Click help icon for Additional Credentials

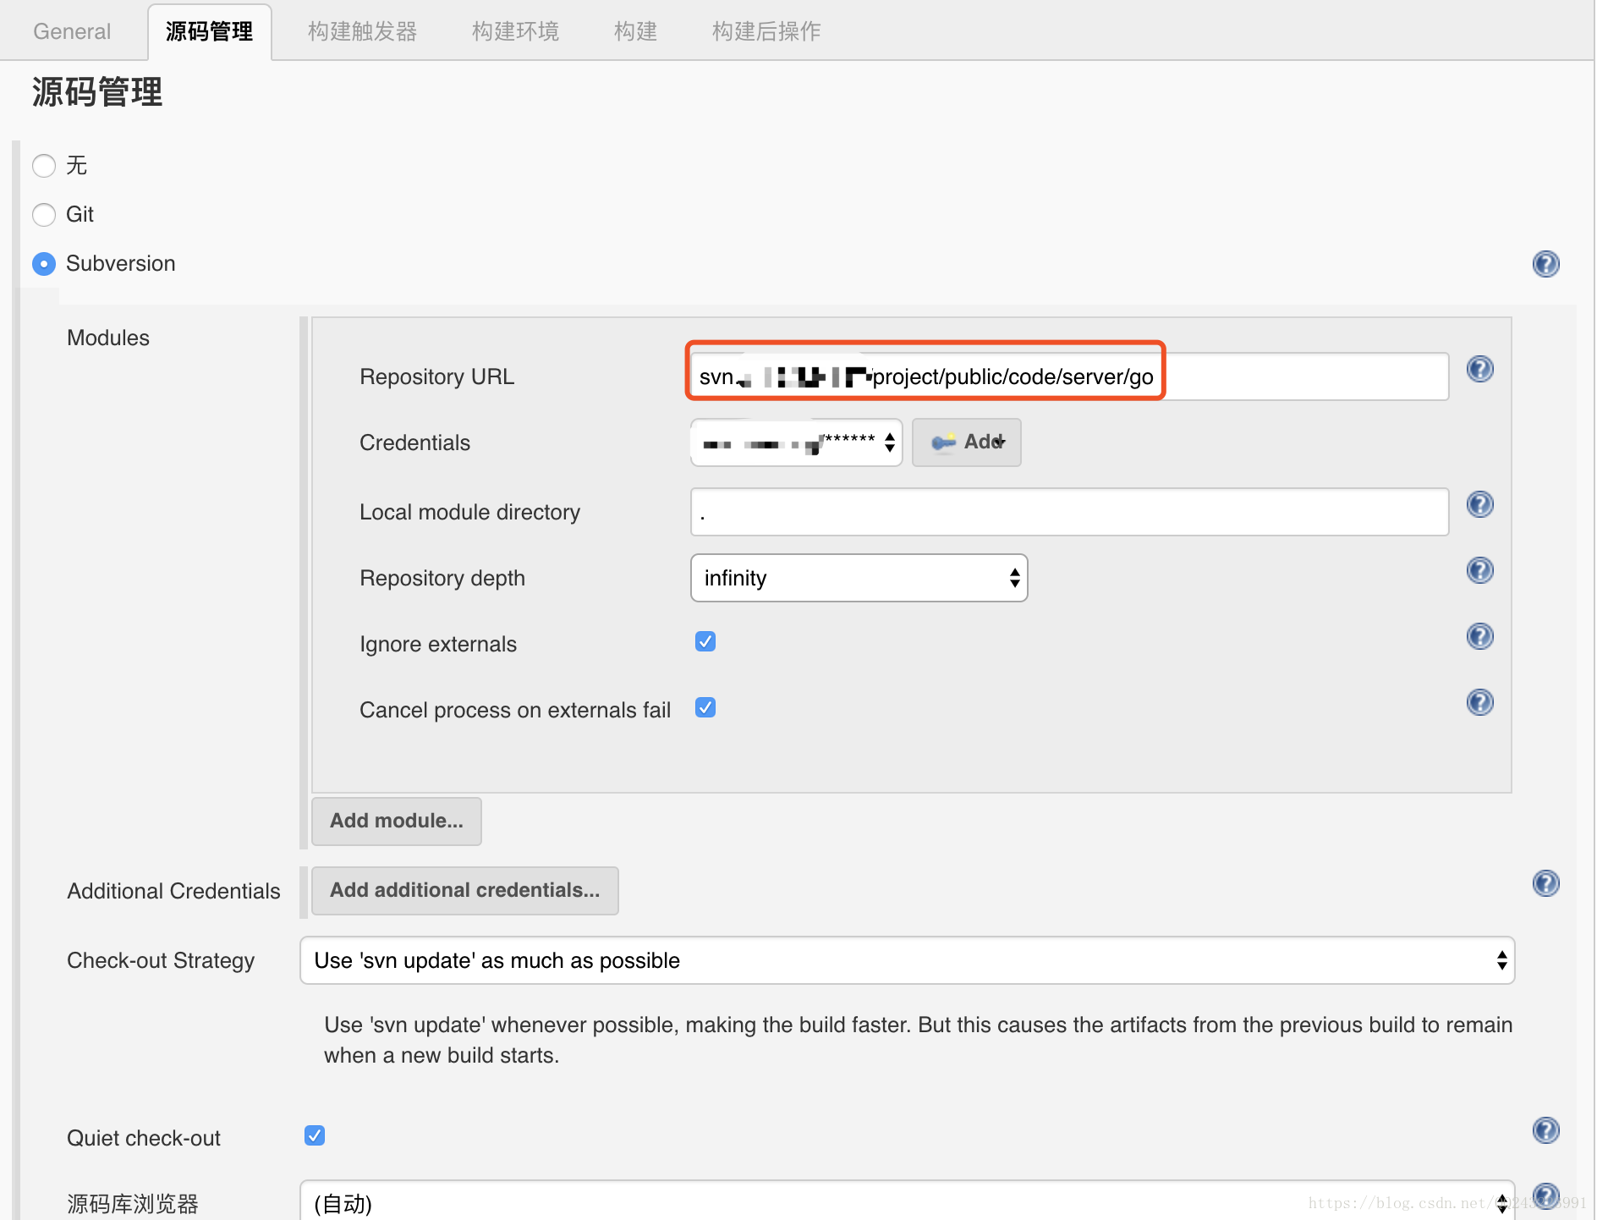click(x=1545, y=883)
